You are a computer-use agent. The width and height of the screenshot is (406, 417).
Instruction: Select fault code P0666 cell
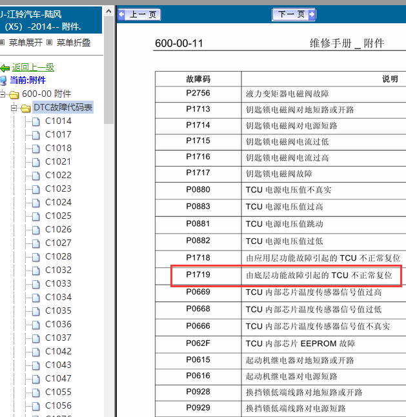click(x=198, y=326)
